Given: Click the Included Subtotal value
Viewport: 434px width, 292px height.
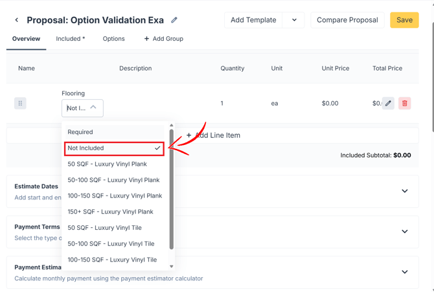Looking at the screenshot, I should (402, 155).
